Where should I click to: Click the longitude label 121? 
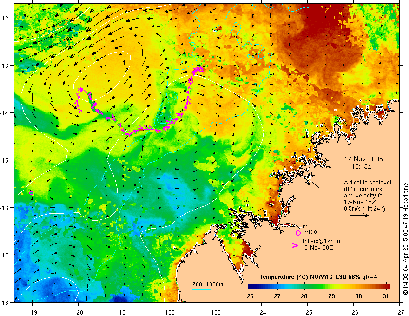tap(124, 312)
